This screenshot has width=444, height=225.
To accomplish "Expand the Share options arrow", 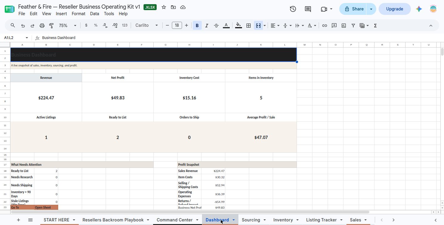I will (371, 9).
